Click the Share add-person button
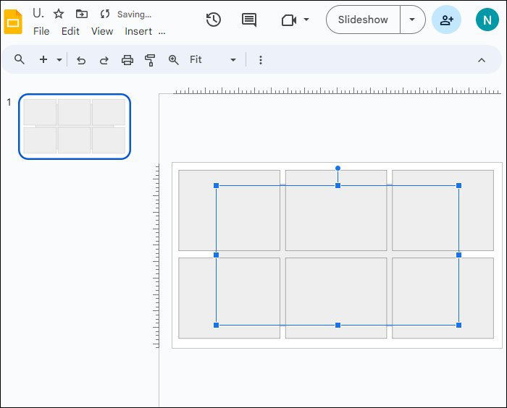507x408 pixels. click(x=446, y=20)
